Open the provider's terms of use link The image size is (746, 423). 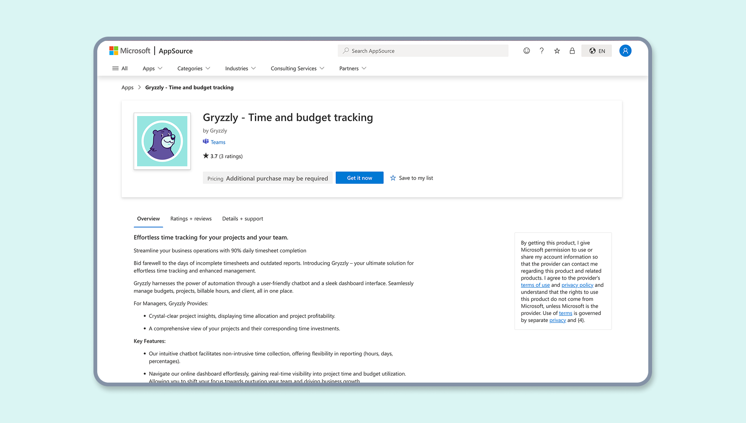535,285
